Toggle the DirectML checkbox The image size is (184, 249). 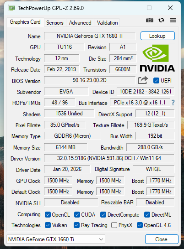click(147, 215)
